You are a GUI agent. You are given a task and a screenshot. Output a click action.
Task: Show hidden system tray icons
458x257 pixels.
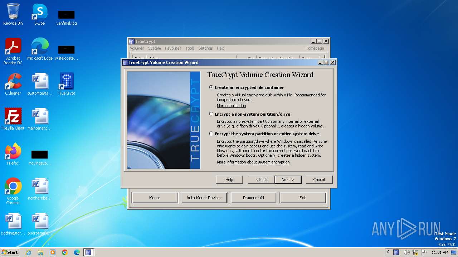[x=388, y=252]
